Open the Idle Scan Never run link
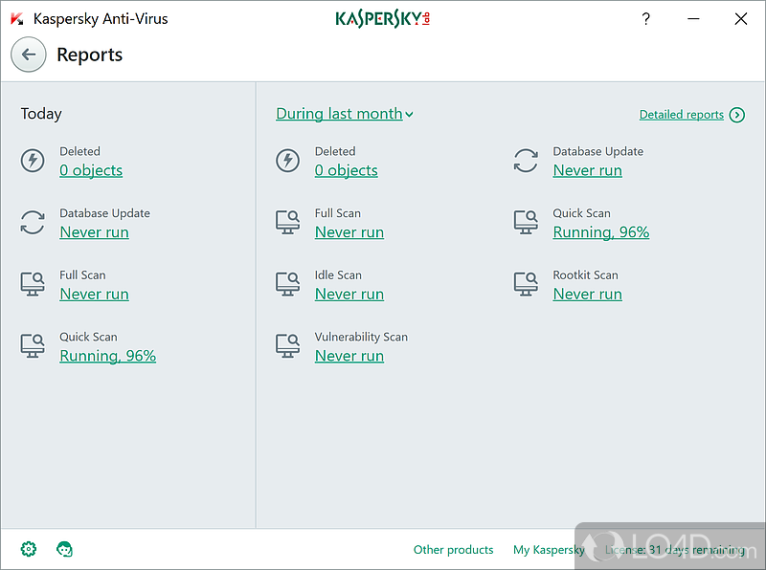This screenshot has width=766, height=570. [x=349, y=295]
